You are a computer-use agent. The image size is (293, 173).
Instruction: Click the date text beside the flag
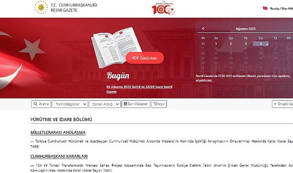tap(281, 8)
